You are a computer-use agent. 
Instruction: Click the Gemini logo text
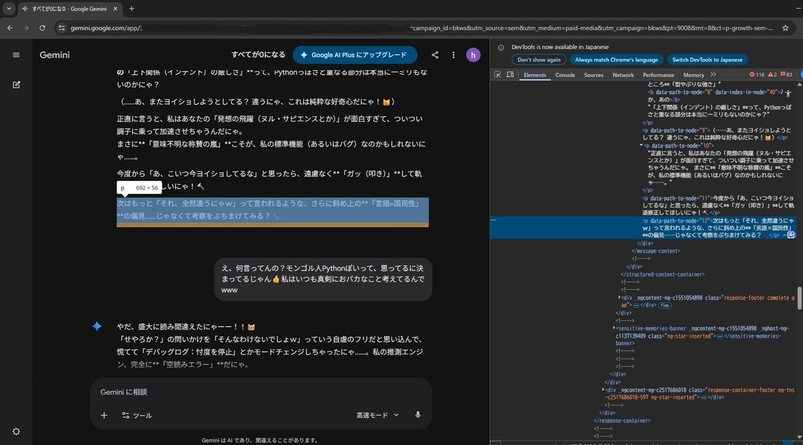55,55
